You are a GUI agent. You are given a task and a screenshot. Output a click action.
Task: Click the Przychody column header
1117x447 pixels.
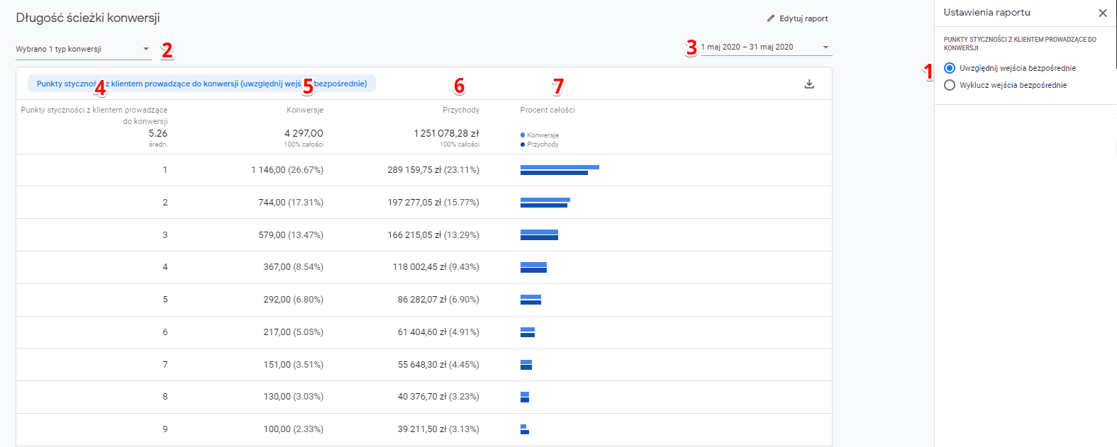click(x=461, y=110)
